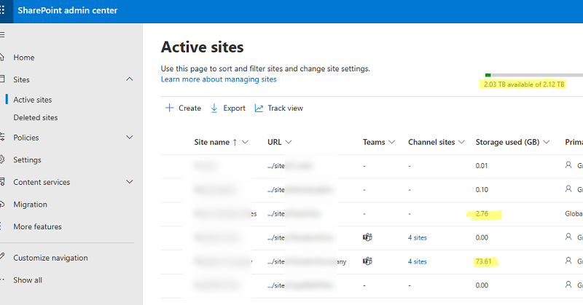The height and width of the screenshot is (305, 583).
Task: Click the Export download arrow icon
Action: (x=214, y=108)
